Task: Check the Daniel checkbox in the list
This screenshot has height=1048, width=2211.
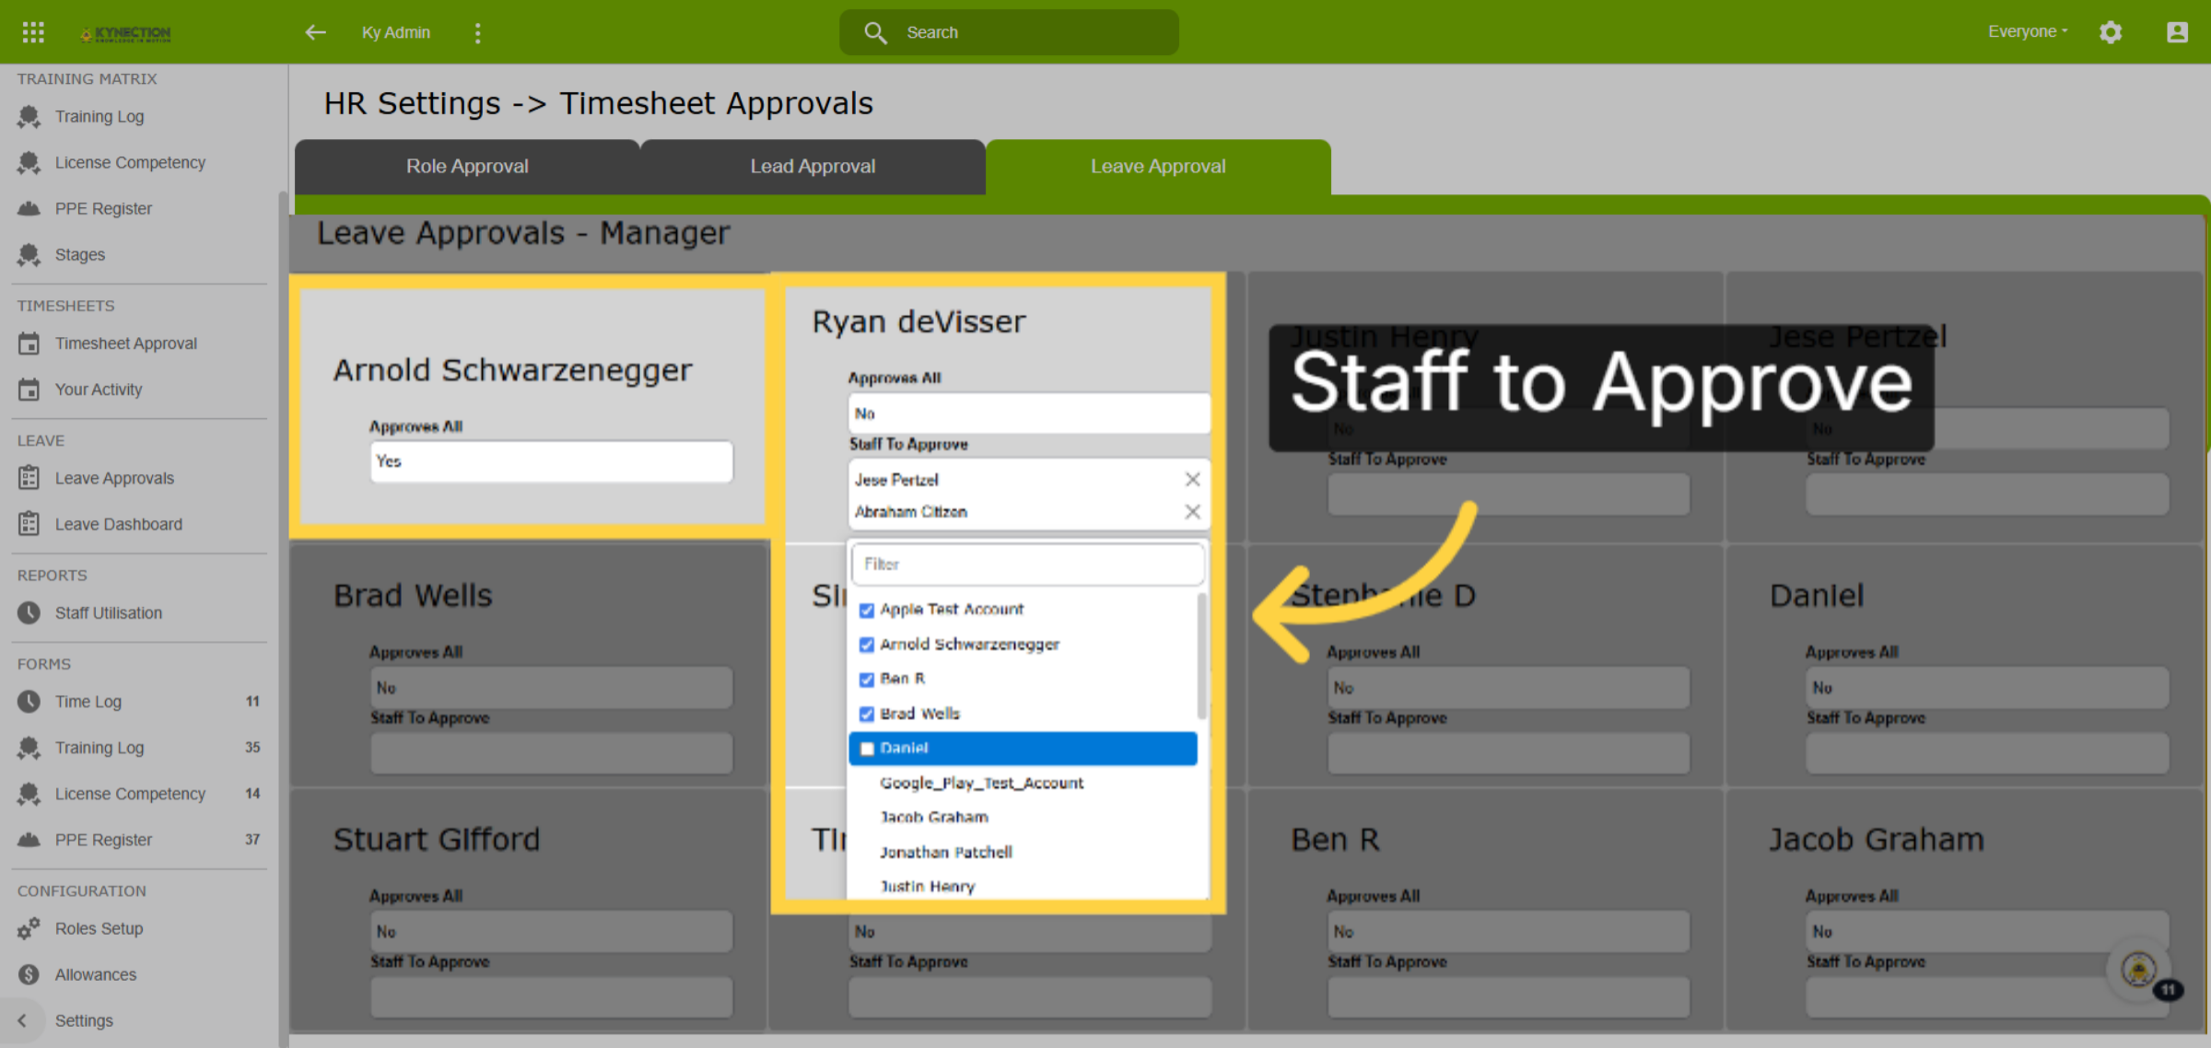Action: [x=866, y=749]
